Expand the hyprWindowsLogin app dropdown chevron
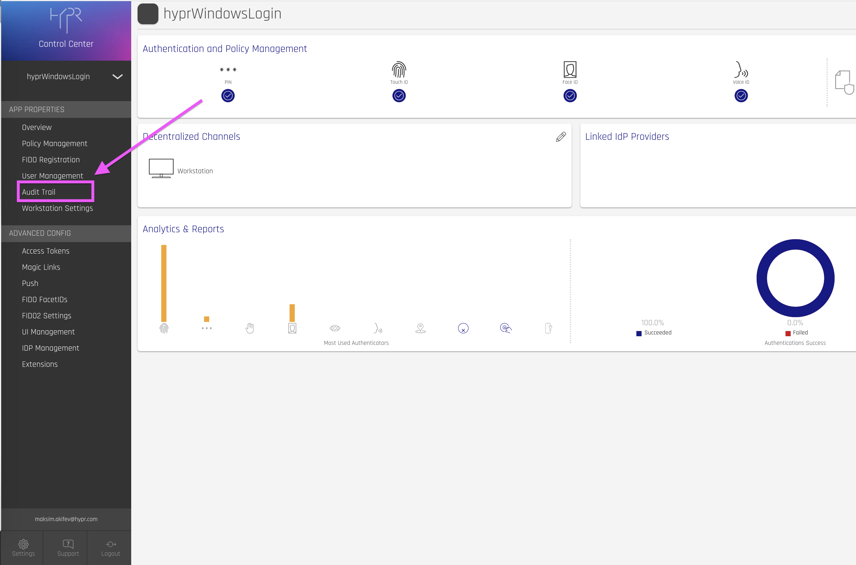The image size is (856, 565). tap(118, 76)
